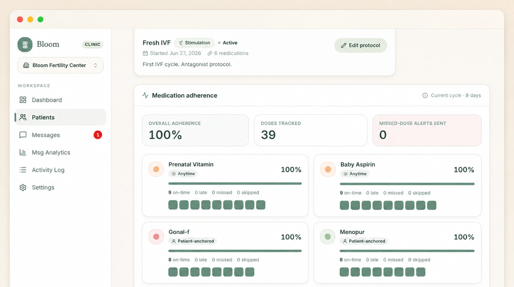Image resolution: width=514 pixels, height=287 pixels.
Task: Open the Activity Log
Action: coord(61,170)
